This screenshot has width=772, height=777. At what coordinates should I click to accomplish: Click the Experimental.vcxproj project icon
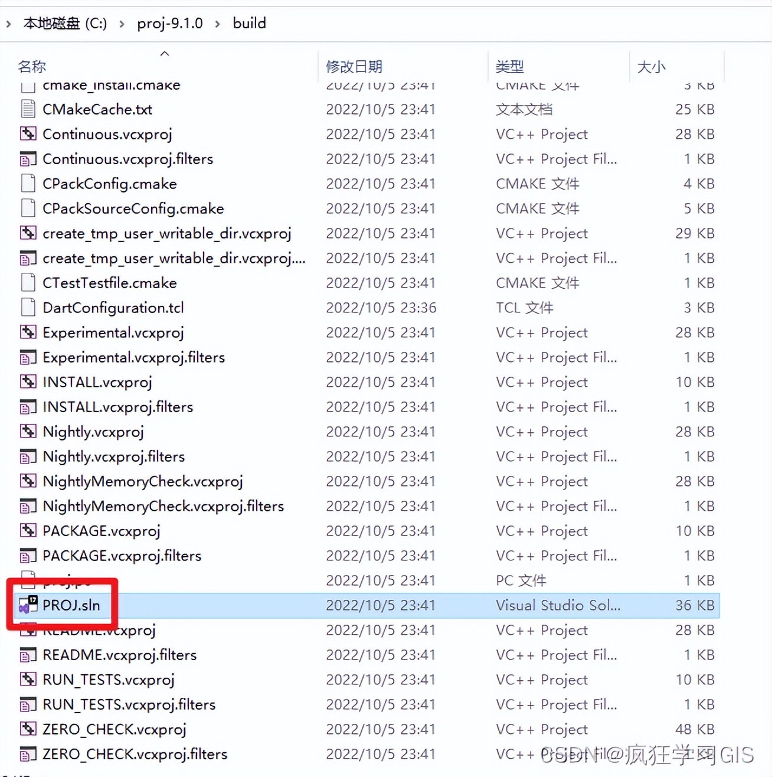(28, 332)
